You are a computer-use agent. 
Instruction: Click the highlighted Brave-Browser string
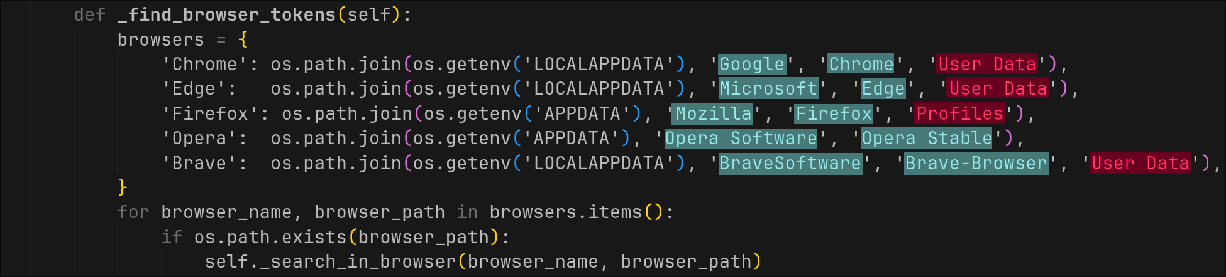coord(976,163)
